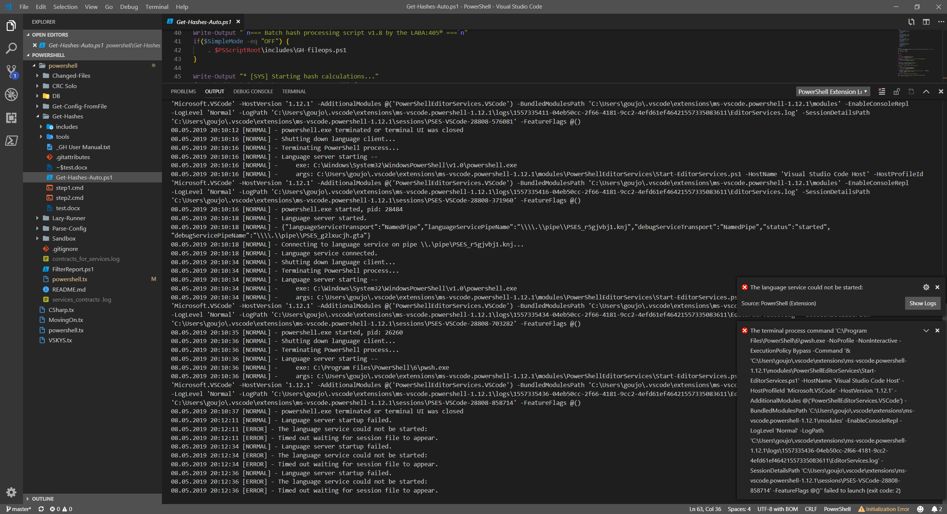Click Manage gear icon at bottom left
947x514 pixels.
pos(11,492)
